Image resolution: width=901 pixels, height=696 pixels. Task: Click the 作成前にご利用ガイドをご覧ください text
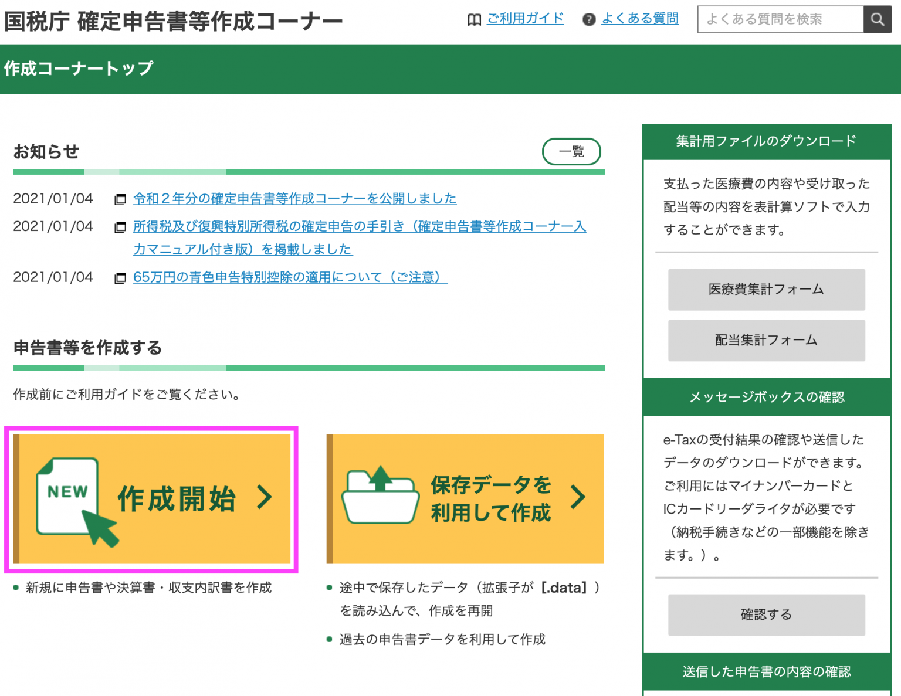127,395
